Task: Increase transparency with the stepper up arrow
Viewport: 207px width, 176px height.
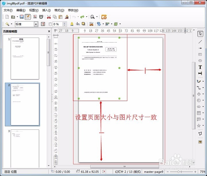Action: (64, 23)
